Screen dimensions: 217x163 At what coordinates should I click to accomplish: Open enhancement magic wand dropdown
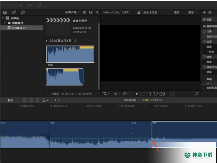tap(116, 94)
